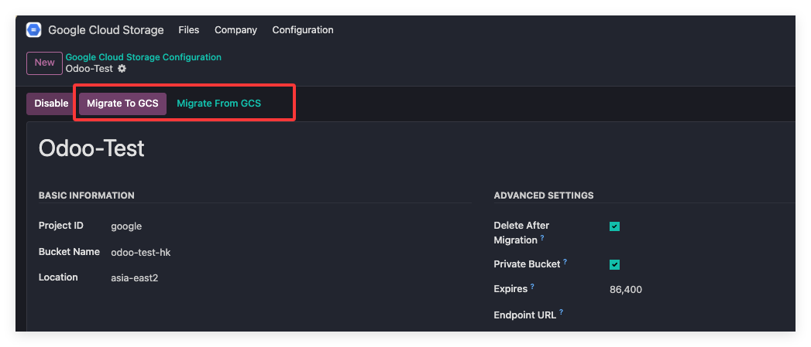The image size is (811, 347).
Task: Click the Expires field help icon
Action: click(534, 287)
